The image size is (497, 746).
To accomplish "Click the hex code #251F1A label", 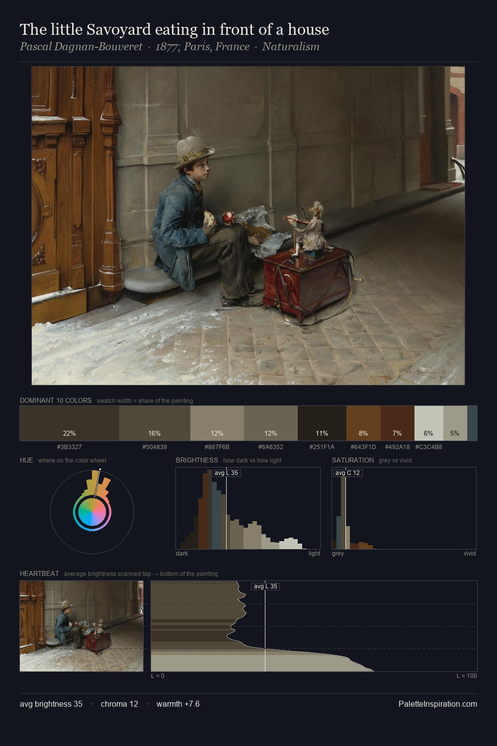I will point(322,447).
